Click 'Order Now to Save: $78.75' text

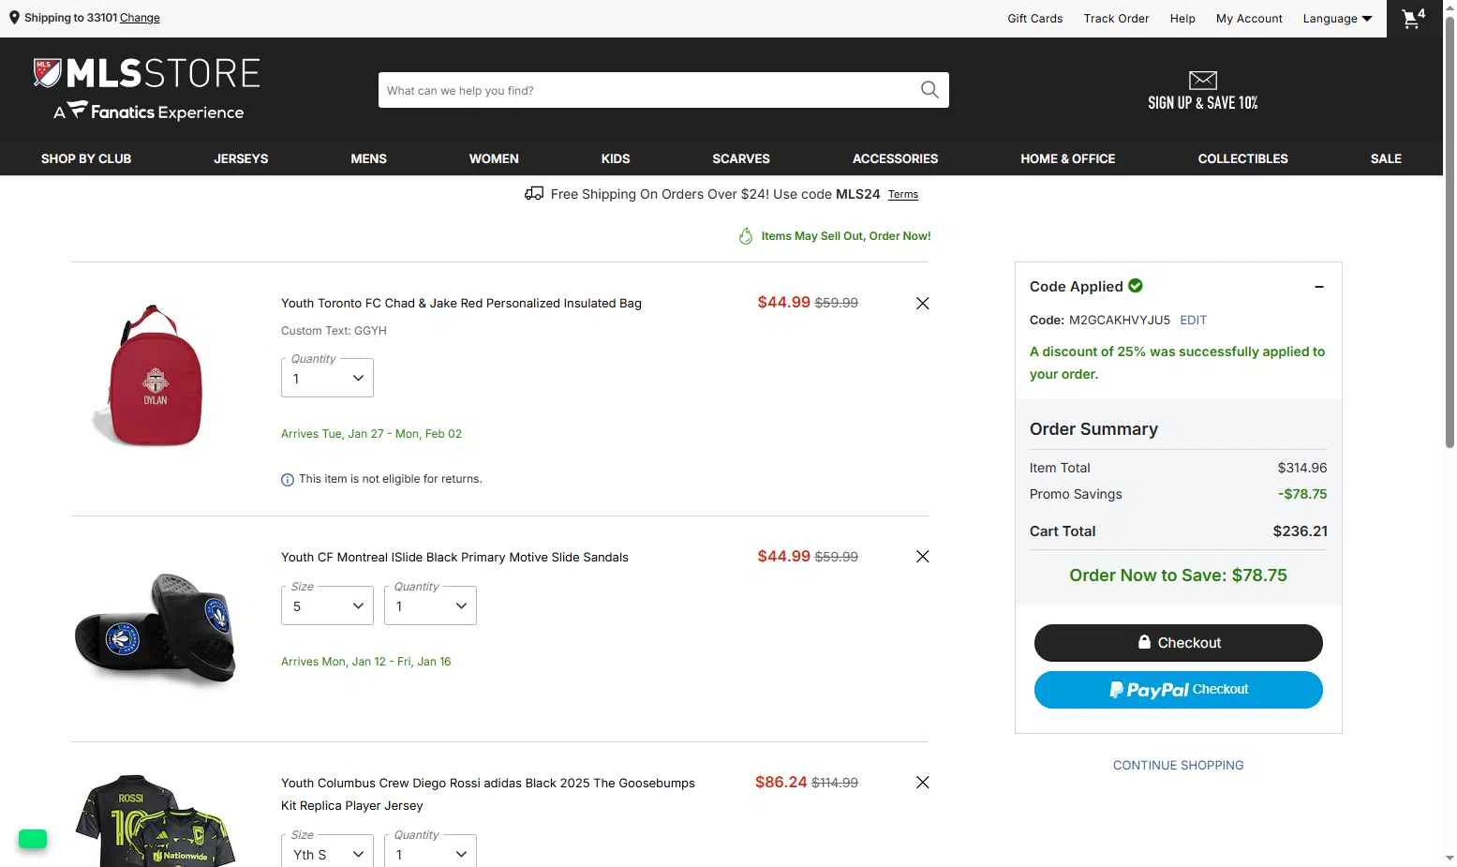(1178, 576)
